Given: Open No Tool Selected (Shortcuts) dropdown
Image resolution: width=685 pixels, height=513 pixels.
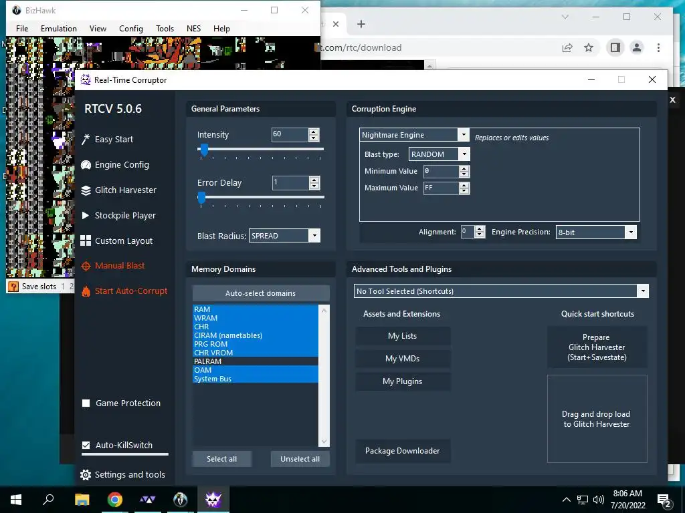Looking at the screenshot, I should 643,291.
